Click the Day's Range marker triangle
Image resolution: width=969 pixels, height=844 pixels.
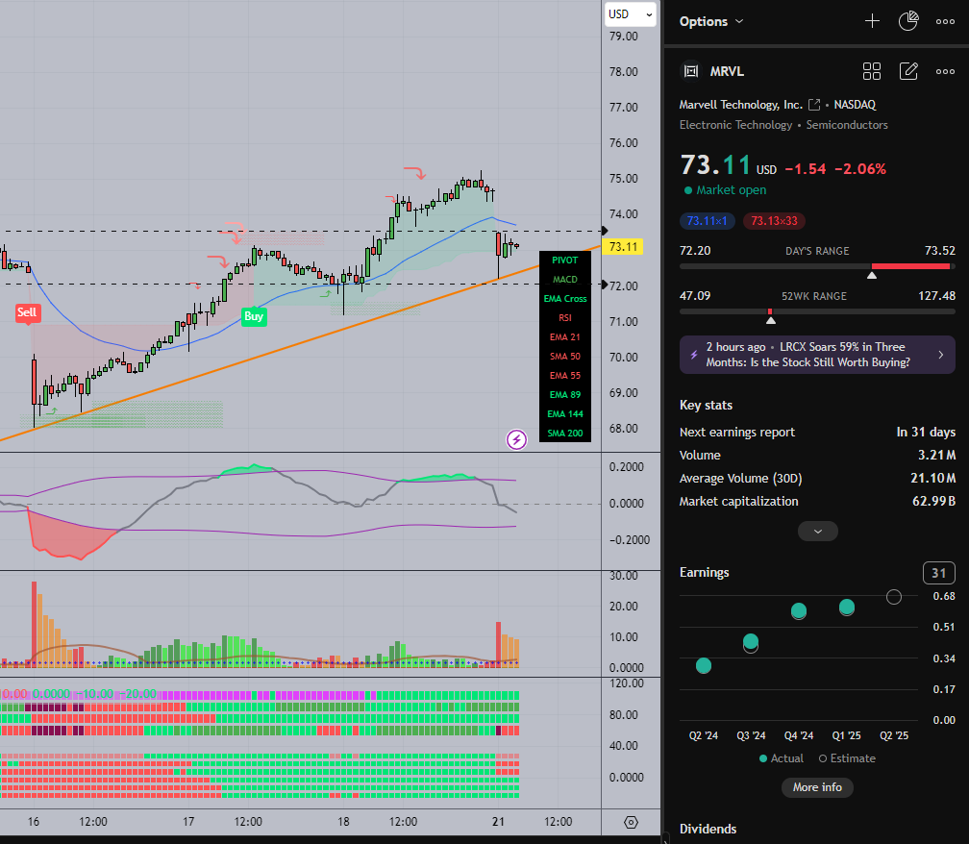pos(871,275)
